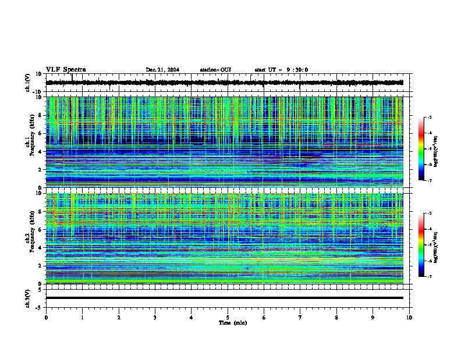Click the "ch.1 Frequency (kHz)" axis label
Image resolution: width=461 pixels, height=356 pixels.
tap(30, 135)
